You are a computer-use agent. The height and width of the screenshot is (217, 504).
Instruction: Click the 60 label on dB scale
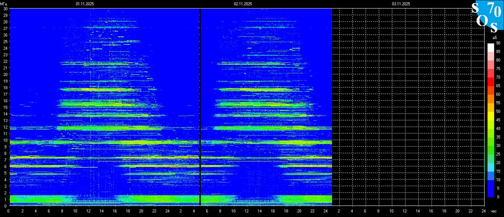498,94
